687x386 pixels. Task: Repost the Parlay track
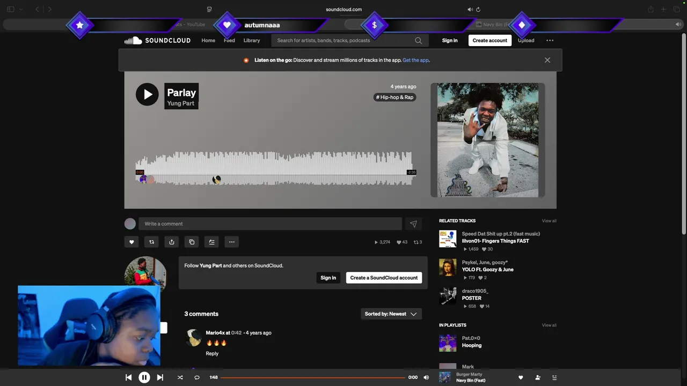pyautogui.click(x=151, y=242)
